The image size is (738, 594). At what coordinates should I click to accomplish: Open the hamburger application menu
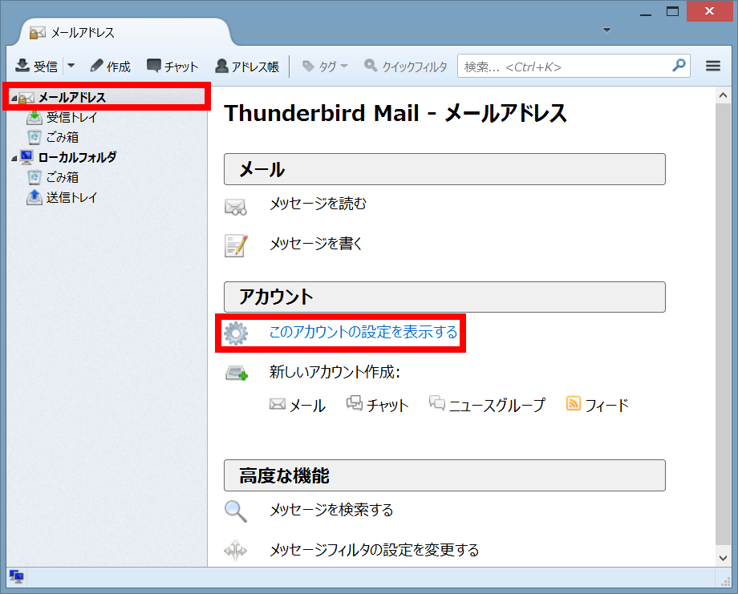point(712,66)
